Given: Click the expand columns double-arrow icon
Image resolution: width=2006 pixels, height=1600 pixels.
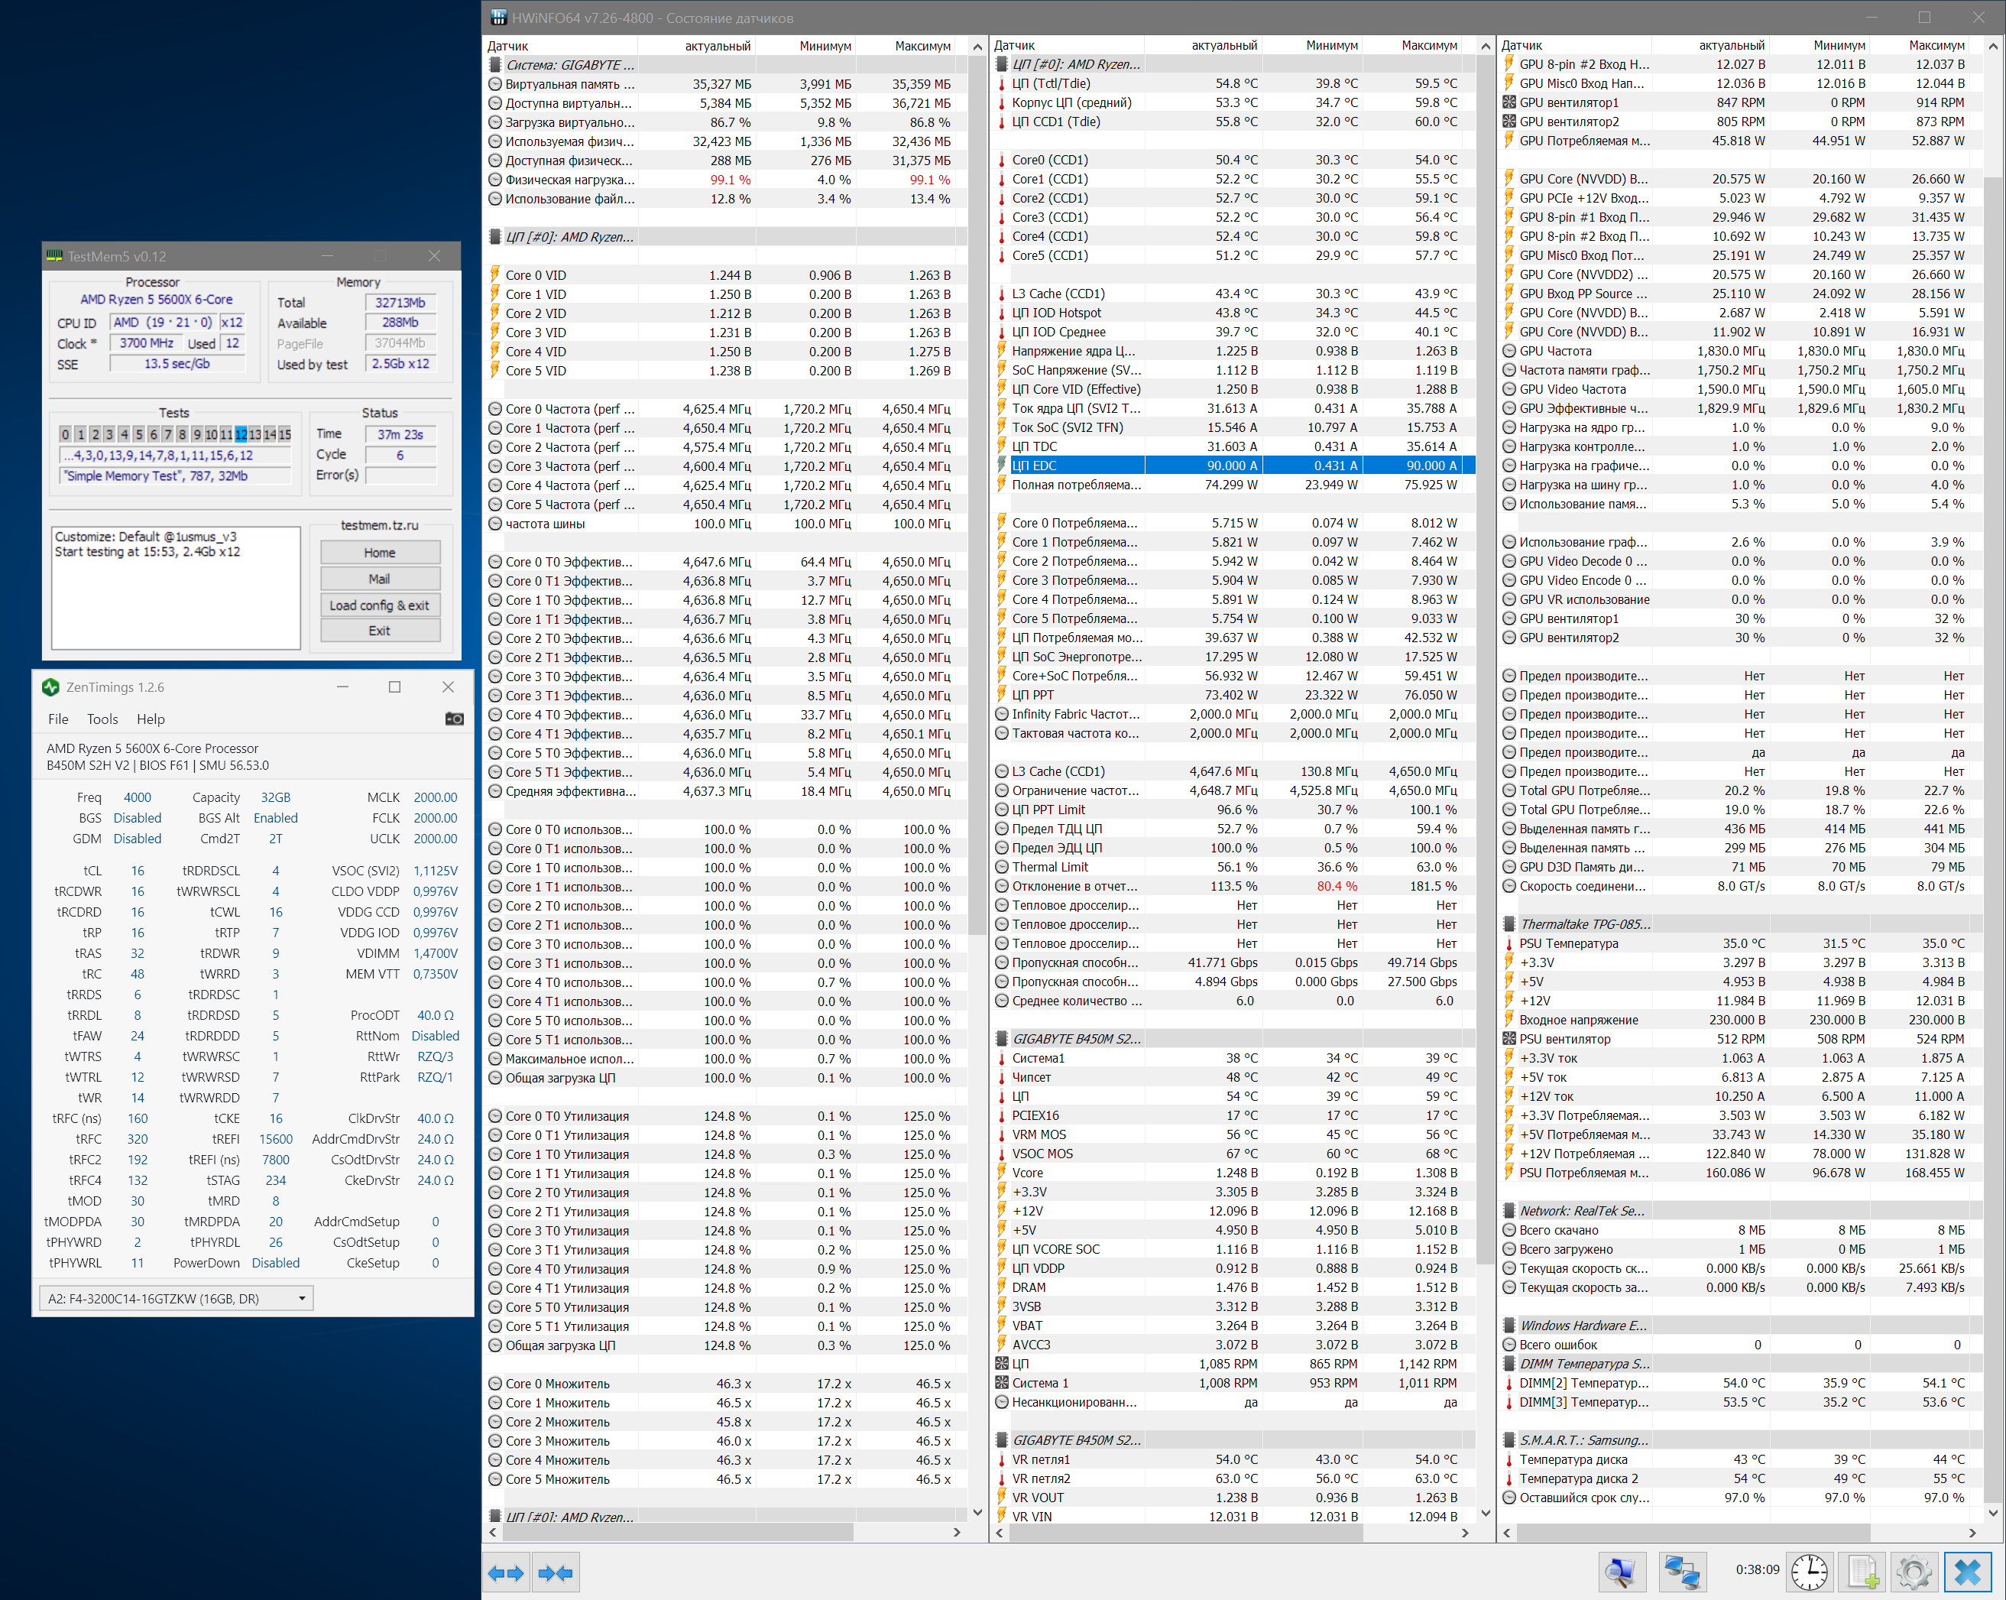Looking at the screenshot, I should point(506,1573).
